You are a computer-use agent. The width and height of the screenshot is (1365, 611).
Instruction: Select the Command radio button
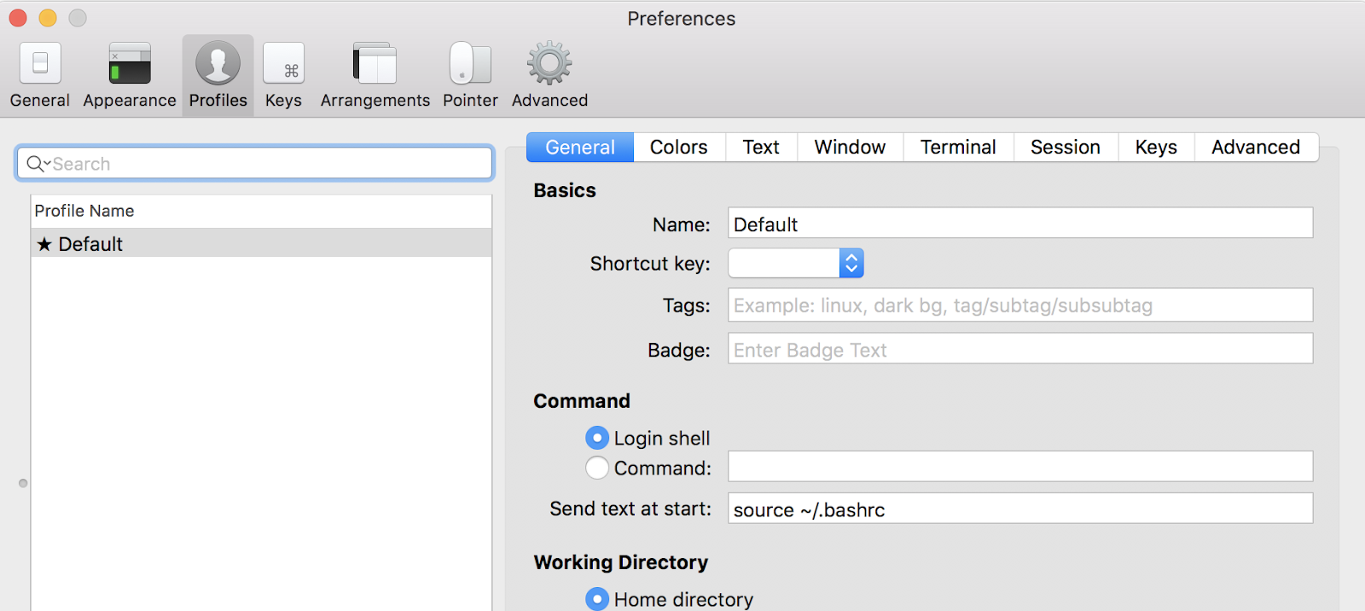tap(597, 468)
